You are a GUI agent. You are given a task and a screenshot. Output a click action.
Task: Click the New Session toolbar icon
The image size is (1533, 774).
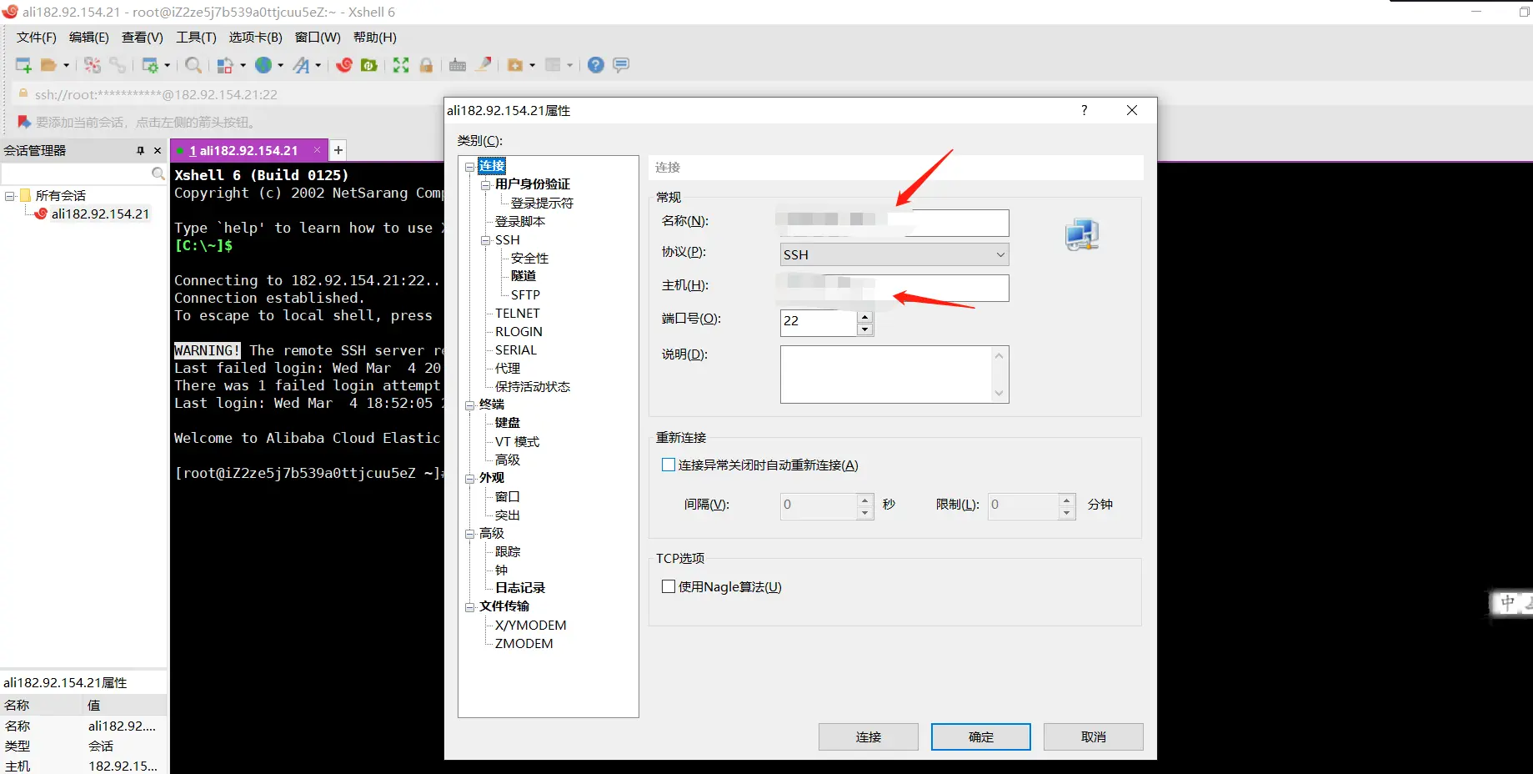coord(23,65)
